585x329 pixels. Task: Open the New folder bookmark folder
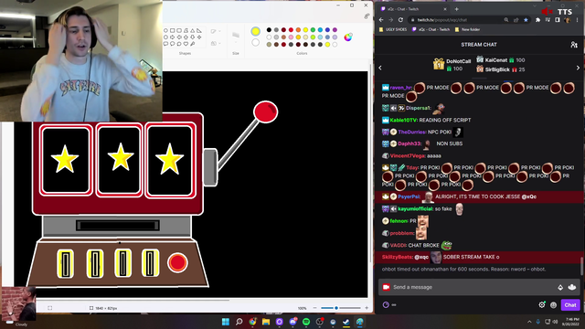click(x=467, y=29)
